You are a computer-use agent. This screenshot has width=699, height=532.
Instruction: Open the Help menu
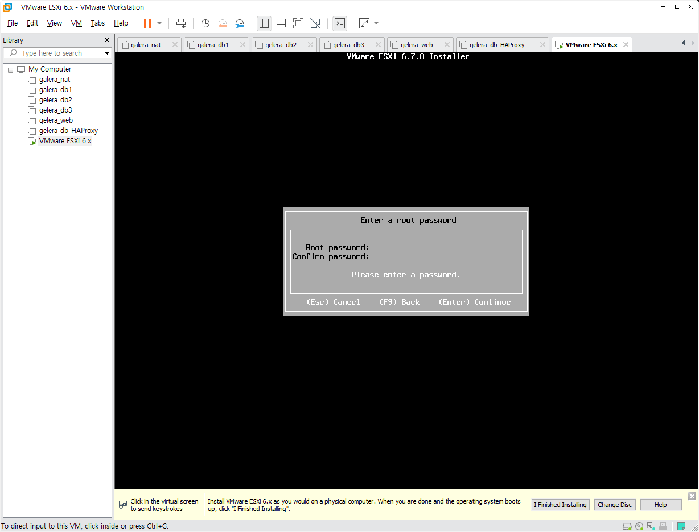coord(121,23)
